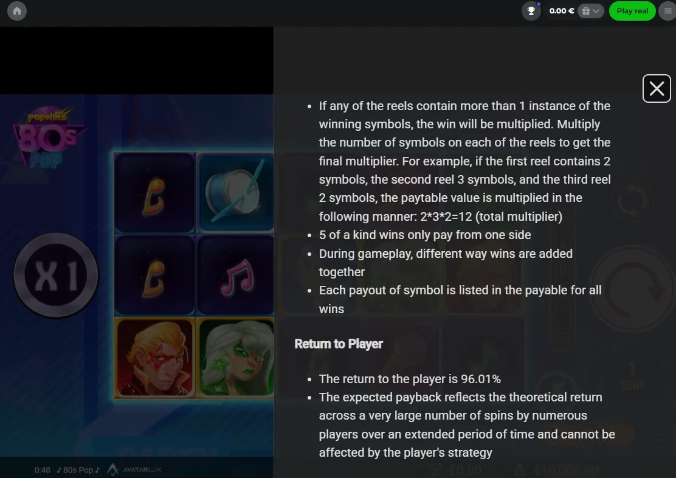Click the X1 multiplier badge
This screenshot has width=676, height=478.
pyautogui.click(x=56, y=275)
